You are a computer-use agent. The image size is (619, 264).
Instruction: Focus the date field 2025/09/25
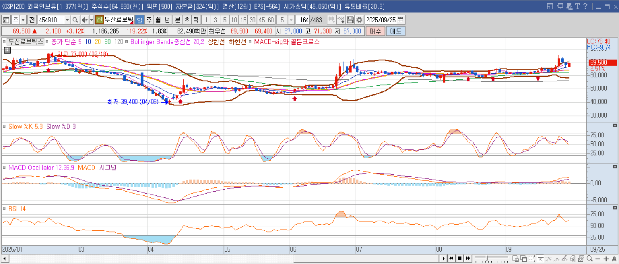(381, 20)
